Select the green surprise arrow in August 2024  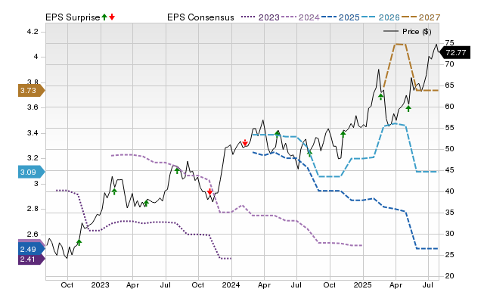point(309,153)
